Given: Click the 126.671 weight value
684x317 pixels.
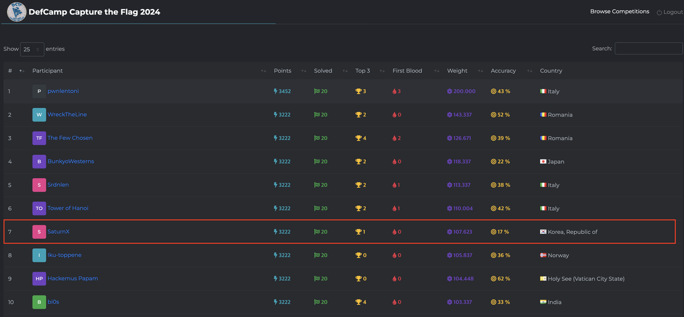Looking at the screenshot, I should (462, 138).
